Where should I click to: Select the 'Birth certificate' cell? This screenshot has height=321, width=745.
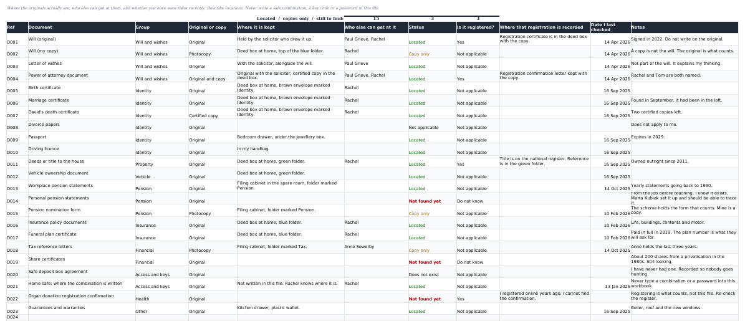(x=82, y=89)
